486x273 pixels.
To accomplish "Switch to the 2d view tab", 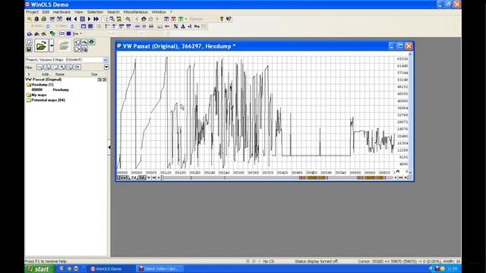I will (x=134, y=177).
